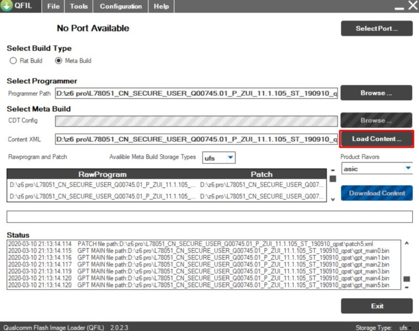Open the File menu
419x331 pixels.
coord(53,6)
